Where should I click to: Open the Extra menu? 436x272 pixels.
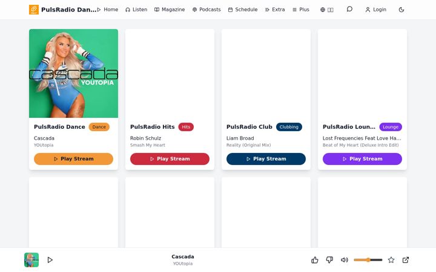coord(275,10)
